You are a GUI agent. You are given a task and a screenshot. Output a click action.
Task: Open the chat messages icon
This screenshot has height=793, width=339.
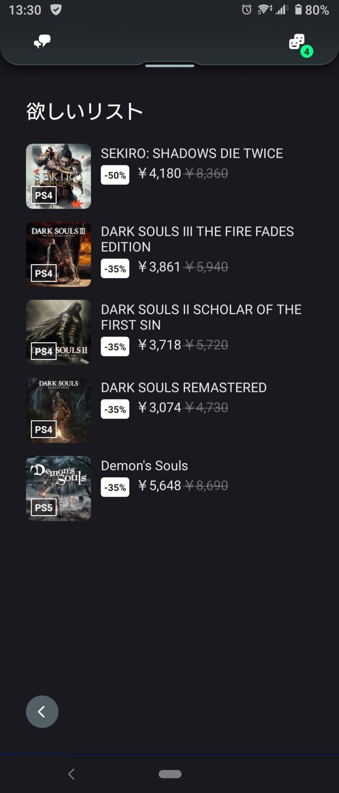[x=42, y=42]
